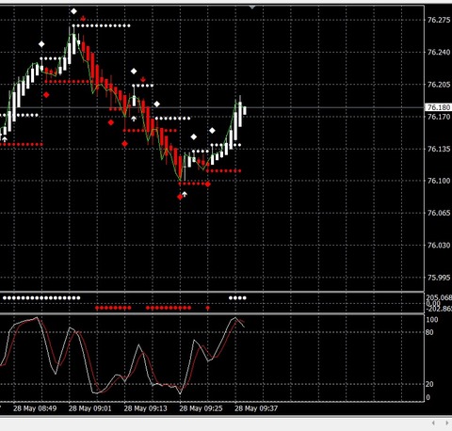Select the topmost white diamond above the 76.275 high
Image resolution: width=452 pixels, height=431 pixels.
(x=73, y=11)
